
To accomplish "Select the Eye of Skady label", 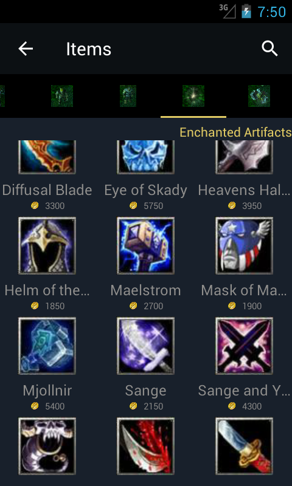I will 145,190.
